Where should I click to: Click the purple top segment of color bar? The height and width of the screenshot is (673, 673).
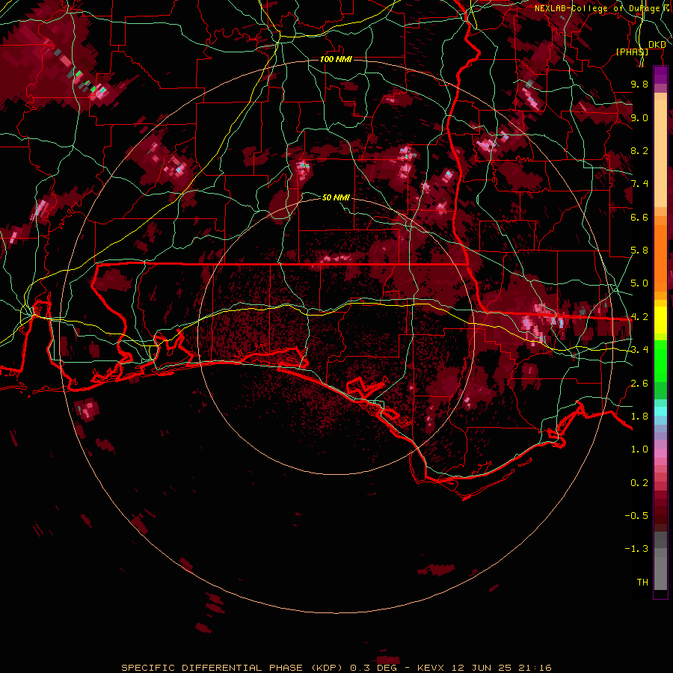click(x=660, y=75)
